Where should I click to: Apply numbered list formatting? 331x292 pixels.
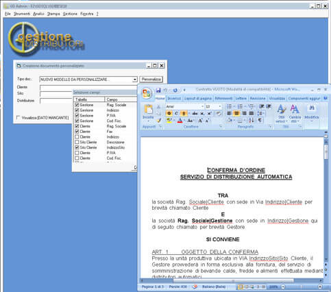(240, 106)
